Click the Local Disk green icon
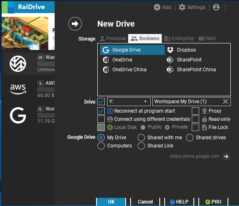 click(x=110, y=127)
